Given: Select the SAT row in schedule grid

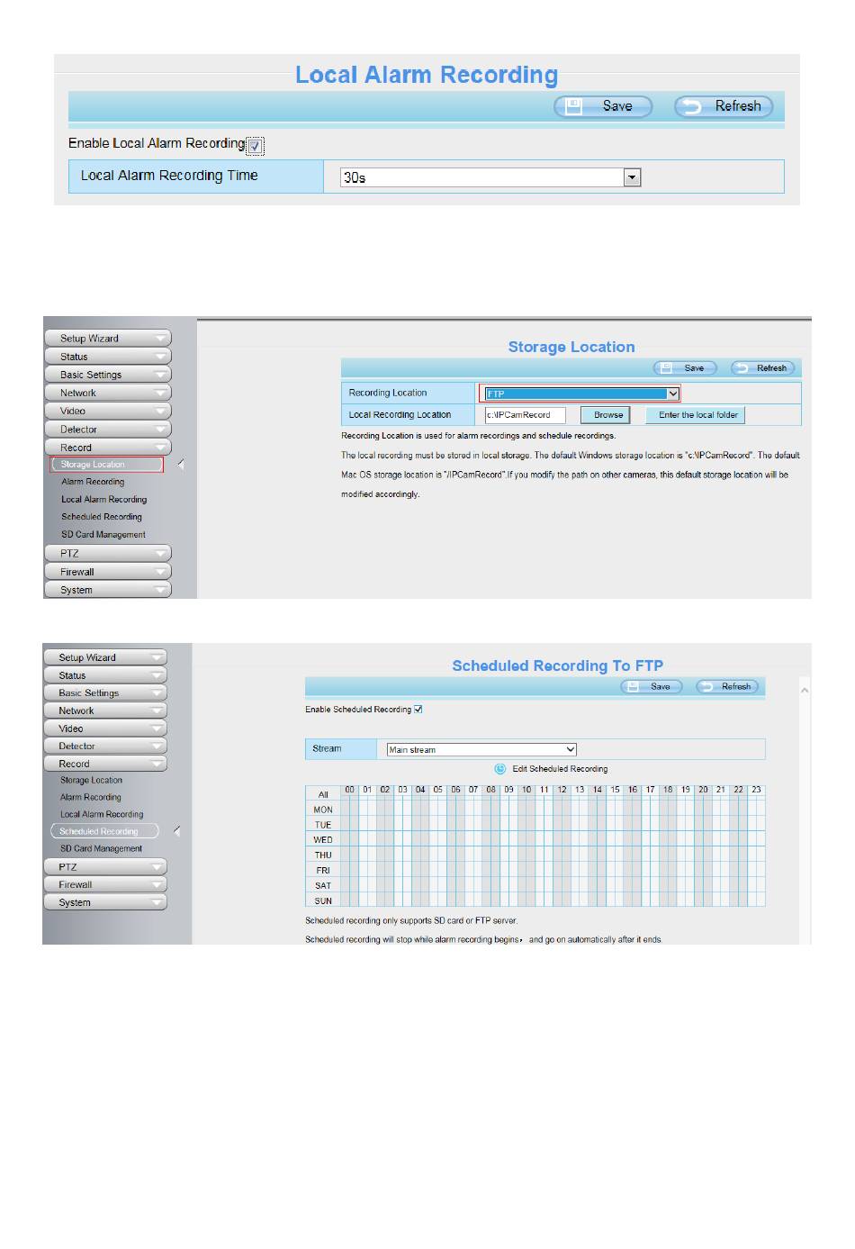Looking at the screenshot, I should click(x=323, y=886).
